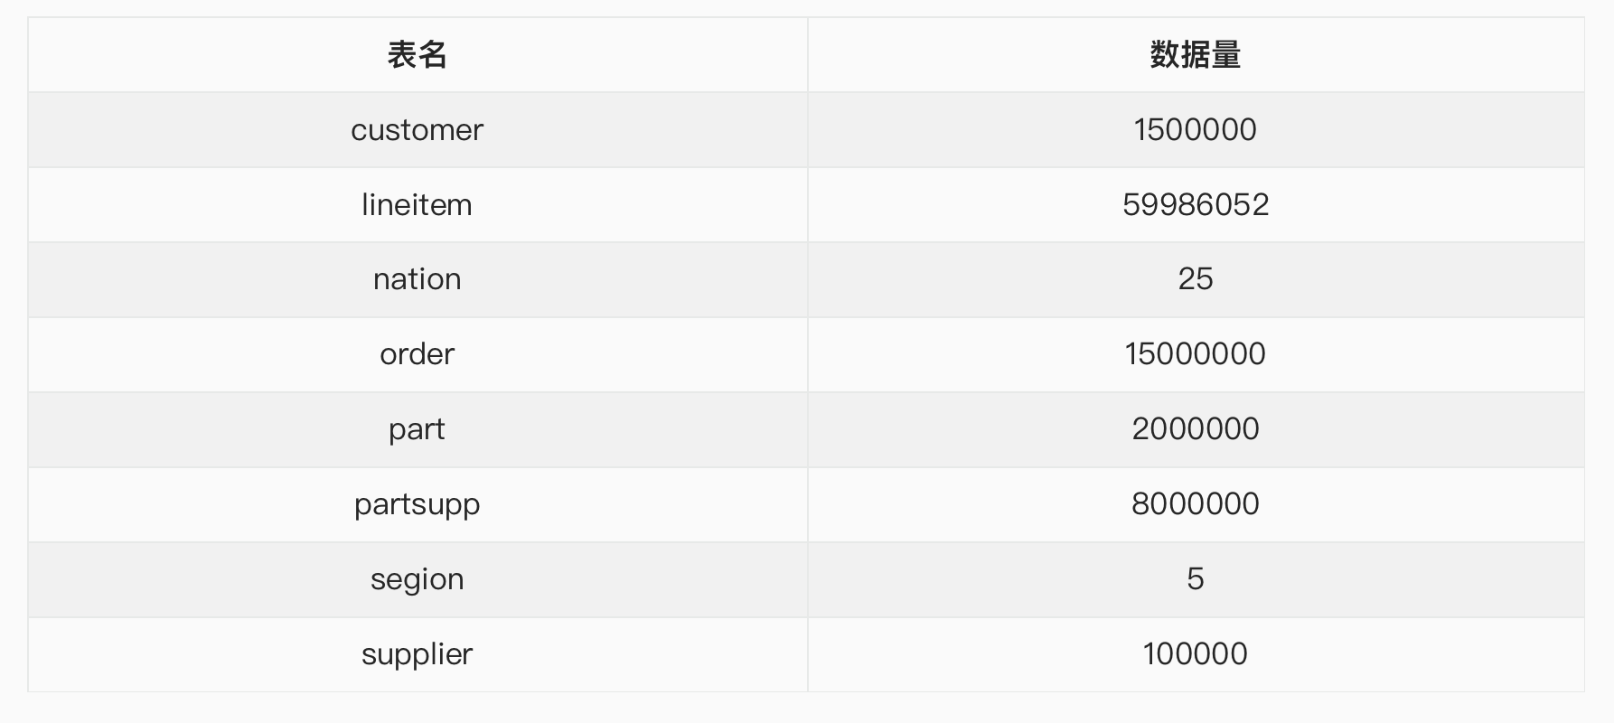Select the segion table name cell
This screenshot has height=723, width=1614.
(x=417, y=579)
